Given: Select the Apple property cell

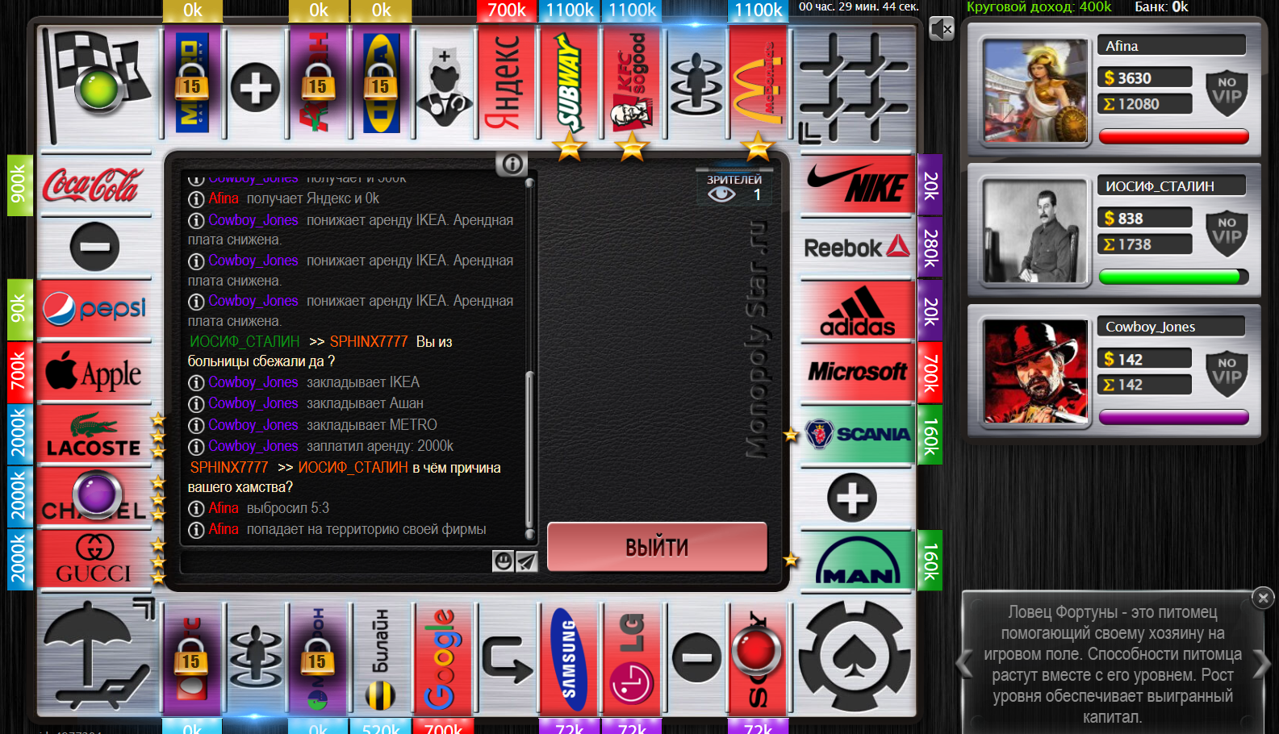Looking at the screenshot, I should coord(94,372).
